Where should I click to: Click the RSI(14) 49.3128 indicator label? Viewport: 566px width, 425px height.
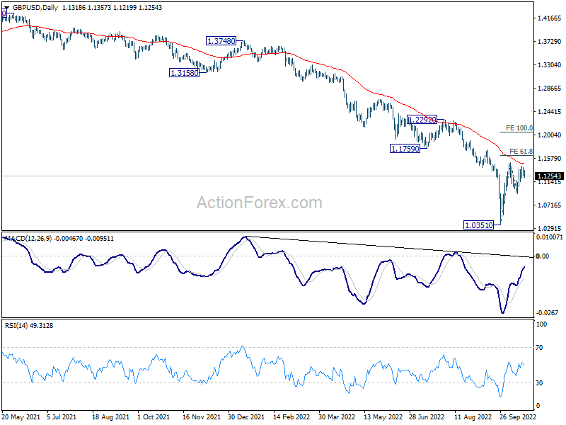point(29,326)
